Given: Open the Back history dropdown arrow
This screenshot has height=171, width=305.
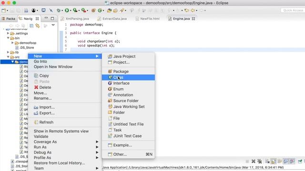Looking at the screenshot, I should tap(197, 10).
